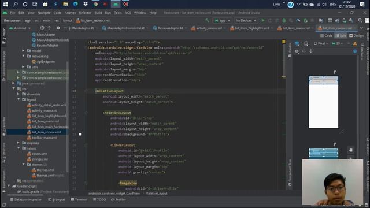This screenshot has width=370, height=208.
Task: Open the Search Everywhere magnifier icon
Action: click(x=360, y=21)
